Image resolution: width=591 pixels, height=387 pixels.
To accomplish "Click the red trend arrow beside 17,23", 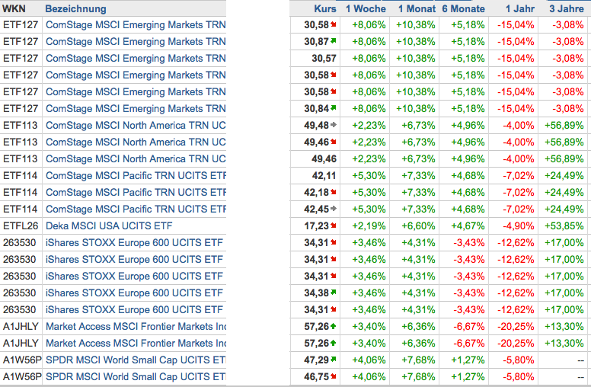I will [334, 225].
